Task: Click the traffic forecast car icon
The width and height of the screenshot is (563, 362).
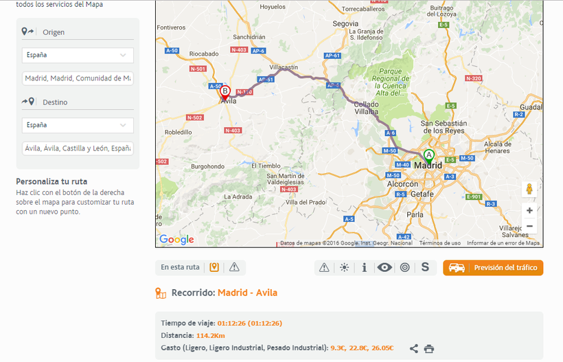Action: point(457,268)
